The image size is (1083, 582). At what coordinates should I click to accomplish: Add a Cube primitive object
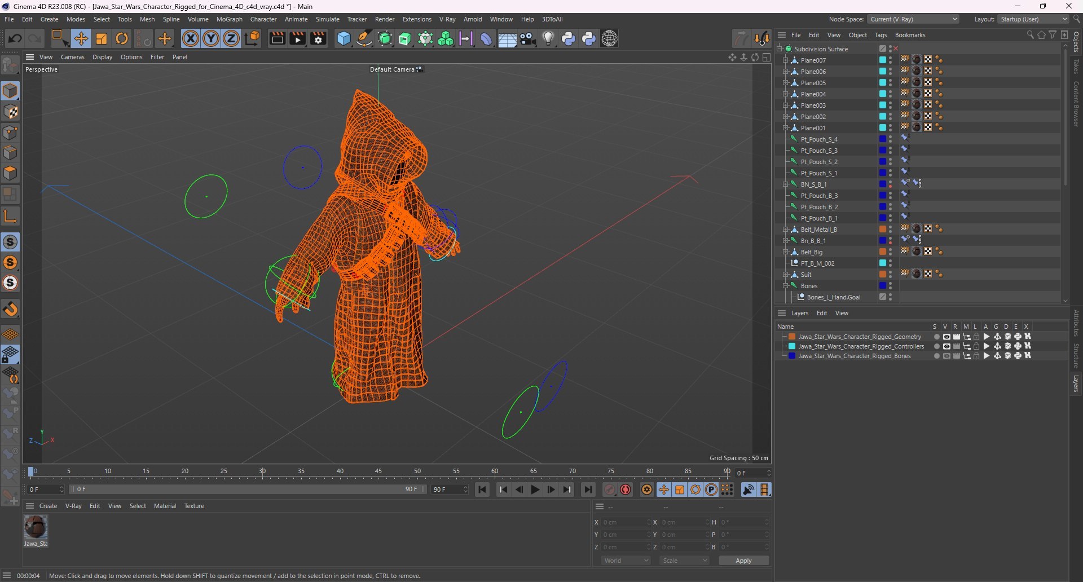(x=344, y=38)
